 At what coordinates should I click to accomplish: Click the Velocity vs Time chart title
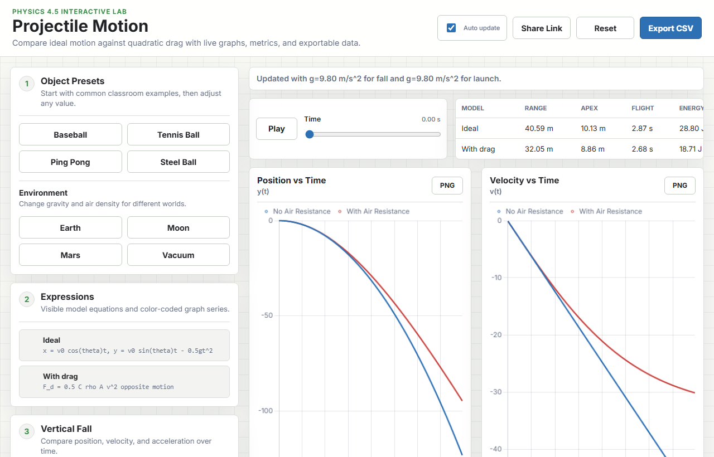524,180
